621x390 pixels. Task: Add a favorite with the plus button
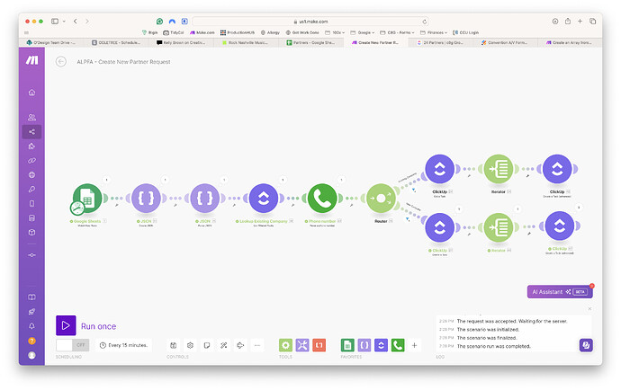point(414,345)
